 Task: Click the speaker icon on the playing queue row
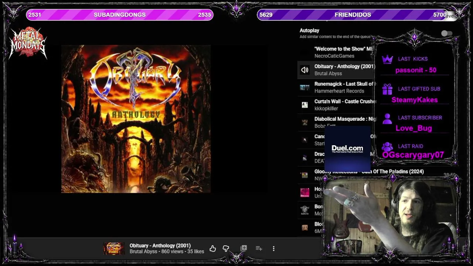click(x=304, y=70)
